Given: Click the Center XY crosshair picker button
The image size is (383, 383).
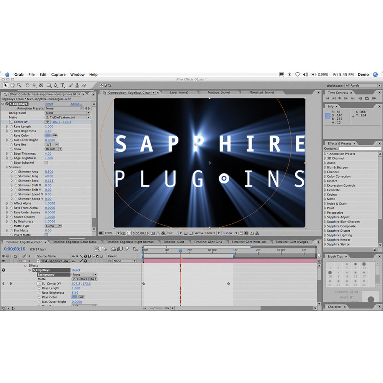Looking at the screenshot, I should pos(47,122).
